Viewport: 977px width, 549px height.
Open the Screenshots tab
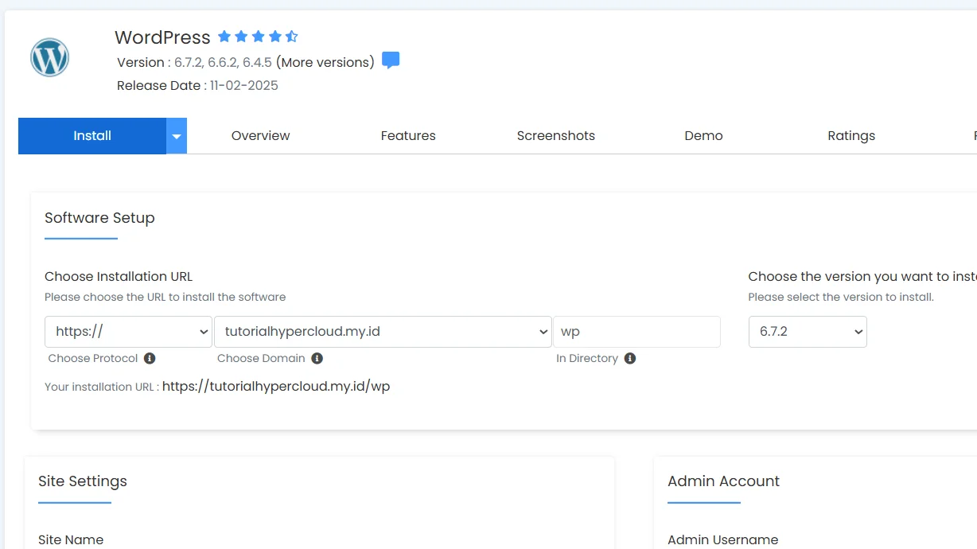point(556,136)
